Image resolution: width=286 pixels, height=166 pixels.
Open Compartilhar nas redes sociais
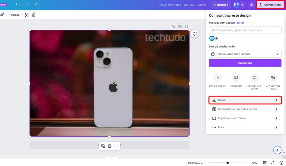tap(245, 109)
